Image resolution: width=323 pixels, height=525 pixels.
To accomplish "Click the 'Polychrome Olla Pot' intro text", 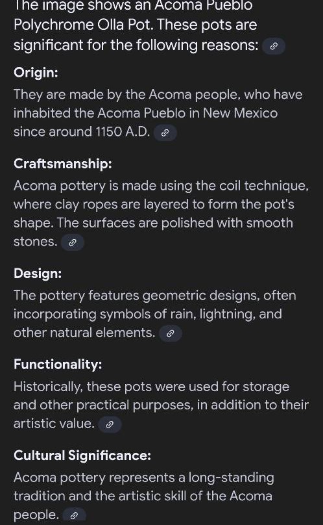I will click(x=83, y=25).
